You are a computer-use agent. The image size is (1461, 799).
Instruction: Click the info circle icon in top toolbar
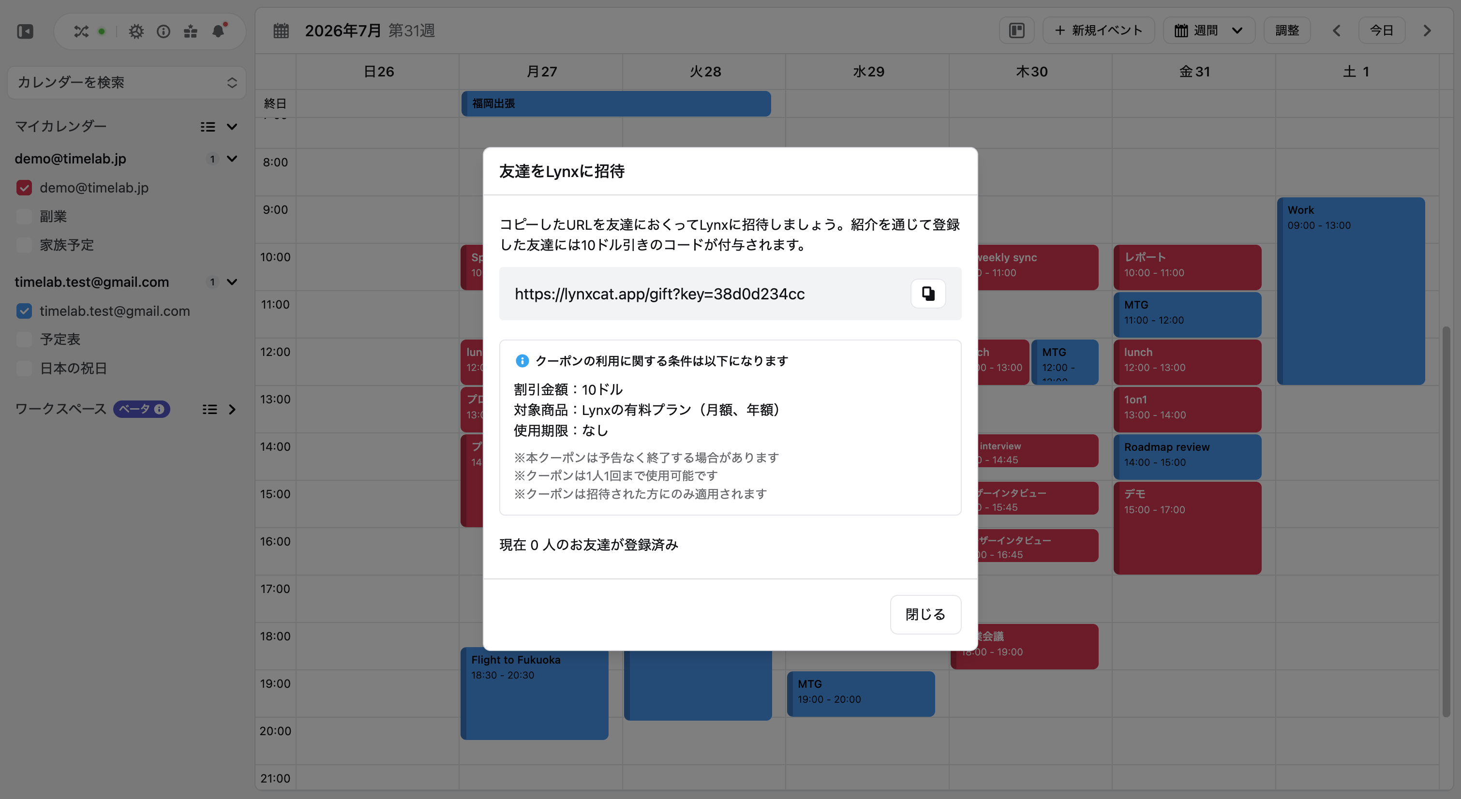tap(164, 31)
